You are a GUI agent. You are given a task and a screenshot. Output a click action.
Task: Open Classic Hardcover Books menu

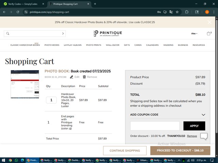click(25, 45)
